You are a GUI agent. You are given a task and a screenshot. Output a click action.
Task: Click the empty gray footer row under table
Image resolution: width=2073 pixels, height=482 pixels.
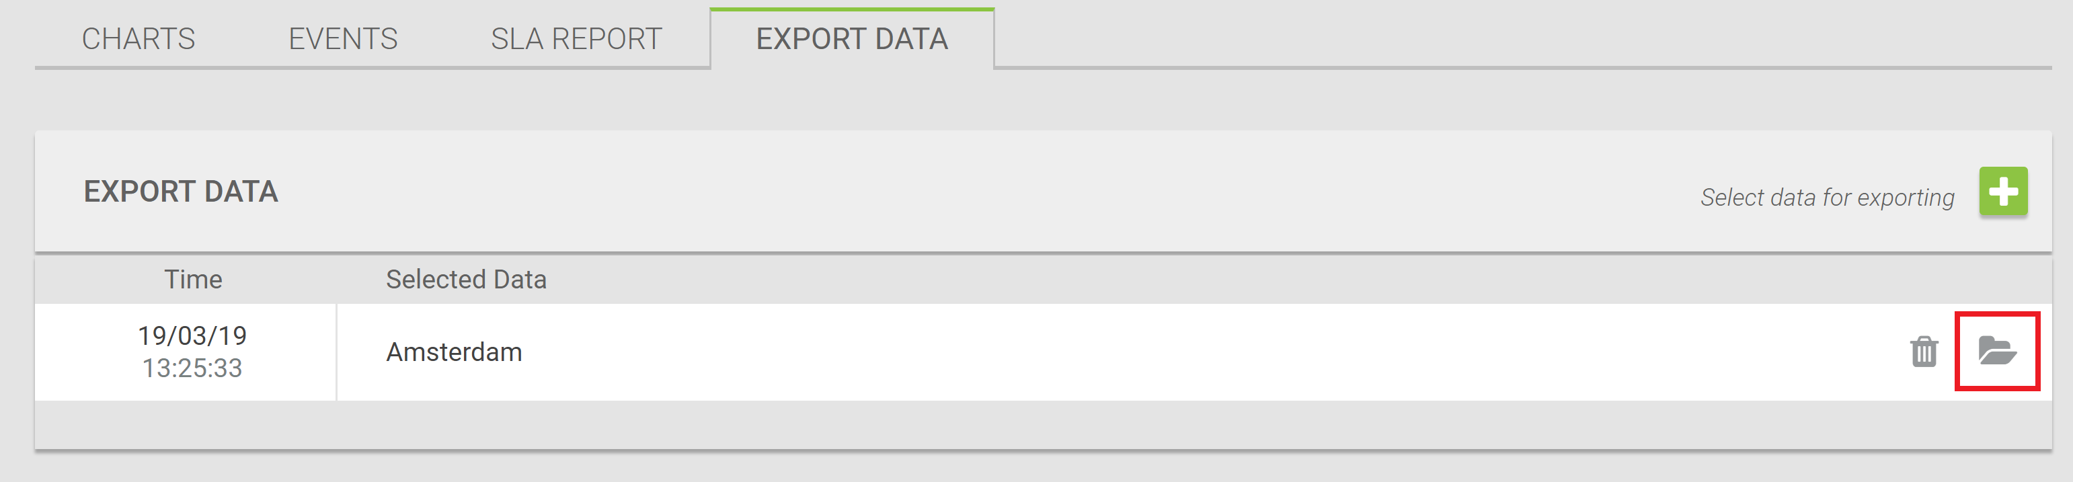[1043, 425]
